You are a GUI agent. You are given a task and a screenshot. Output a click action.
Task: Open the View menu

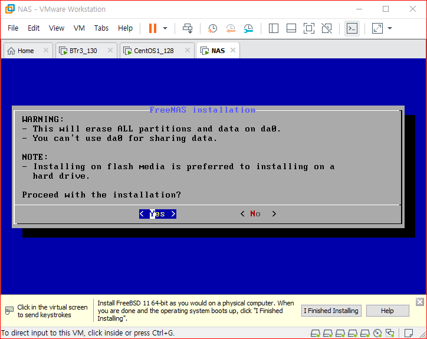click(x=57, y=28)
